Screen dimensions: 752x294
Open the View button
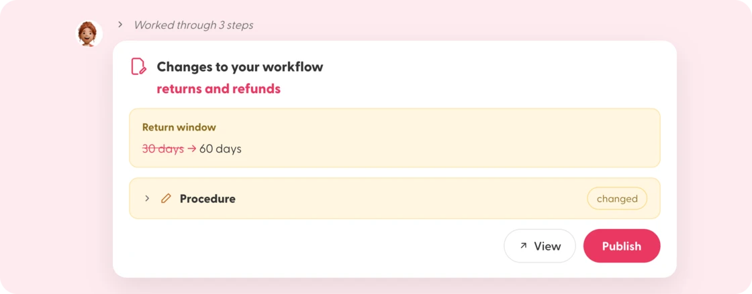pyautogui.click(x=540, y=246)
